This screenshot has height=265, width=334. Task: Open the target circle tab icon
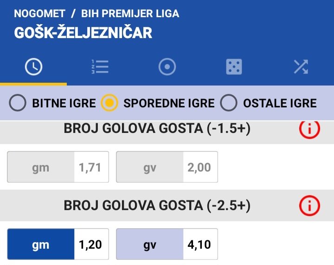[x=167, y=66]
